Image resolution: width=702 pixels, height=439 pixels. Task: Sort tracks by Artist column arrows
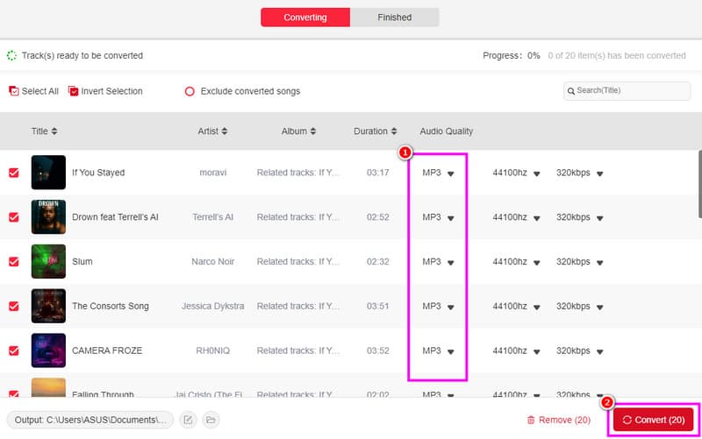coord(224,131)
